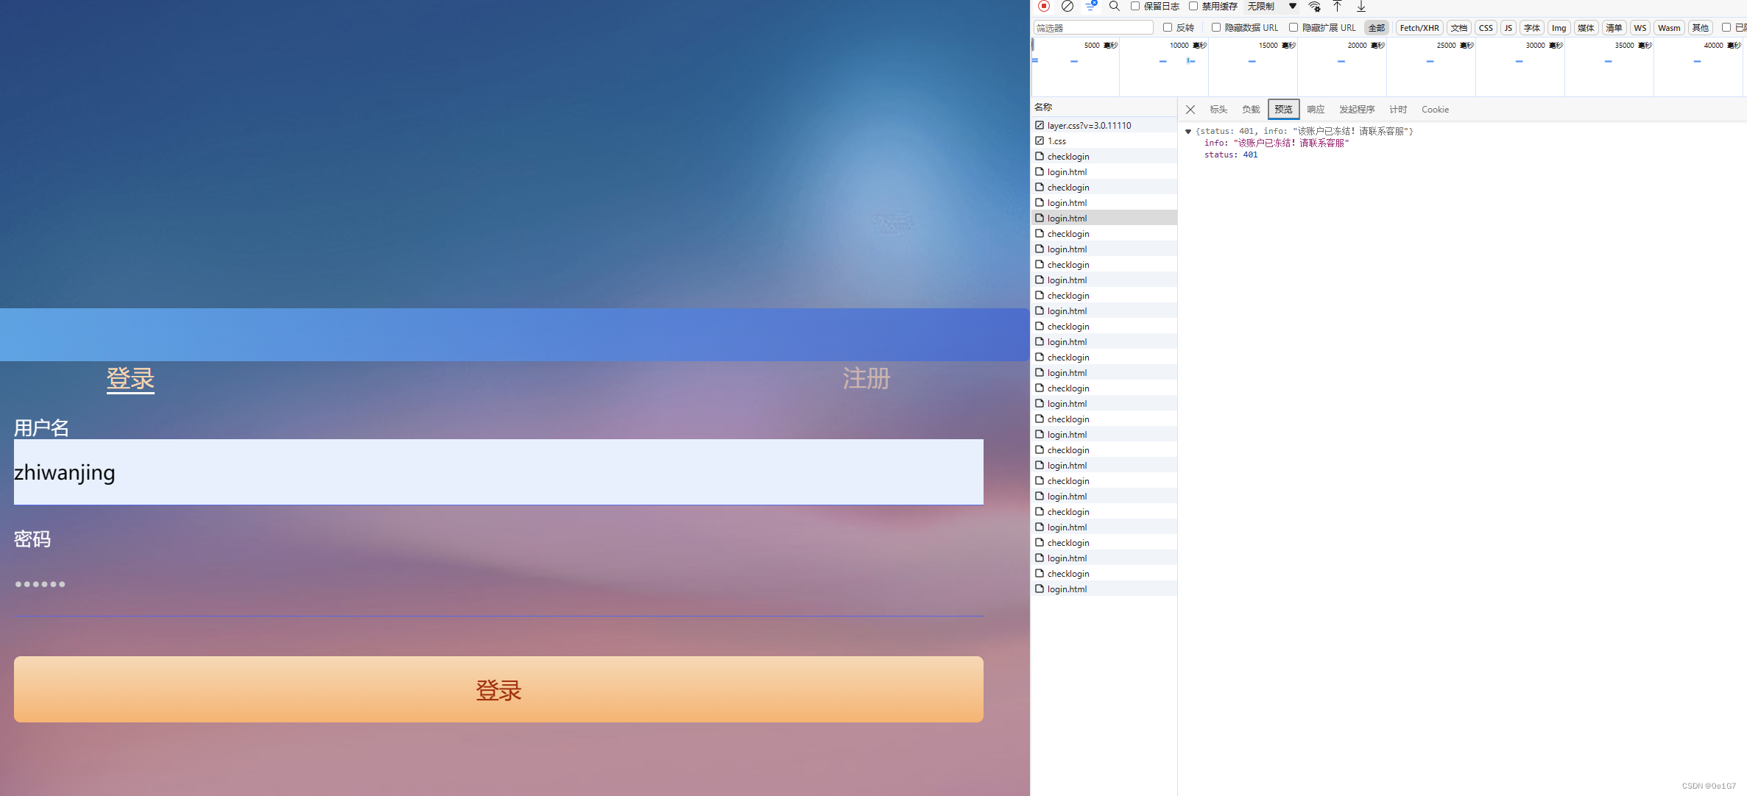Image resolution: width=1747 pixels, height=796 pixels.
Task: Open network search magnifier
Action: [x=1114, y=6]
